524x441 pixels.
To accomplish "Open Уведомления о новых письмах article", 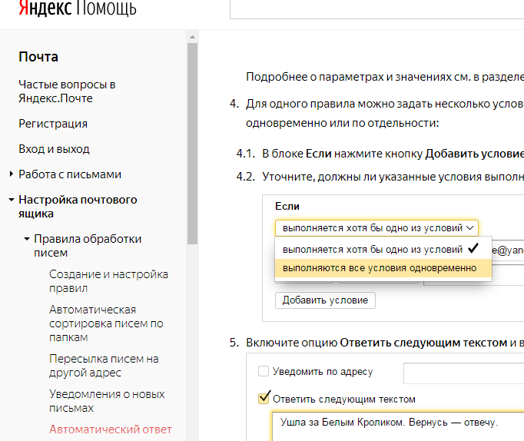I will click(107, 401).
